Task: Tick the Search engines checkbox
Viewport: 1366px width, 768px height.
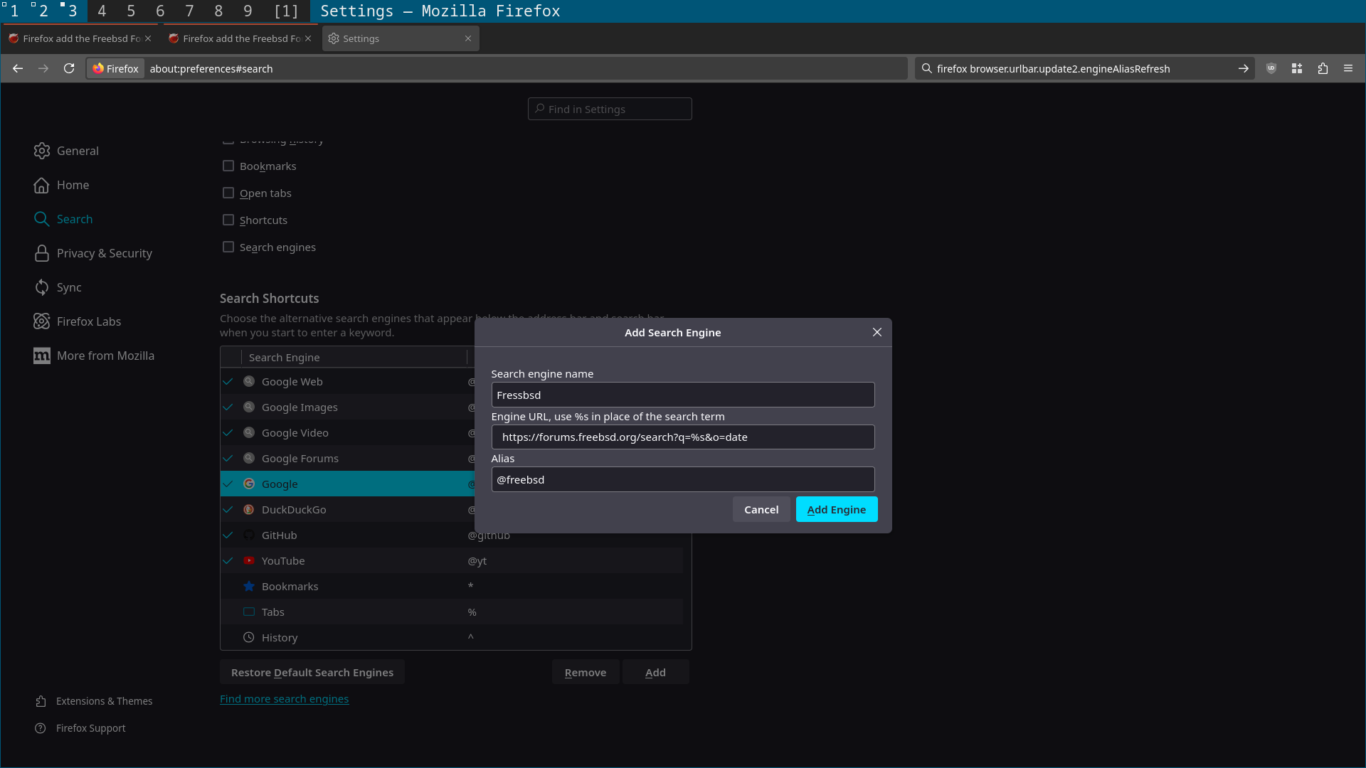Action: [228, 247]
